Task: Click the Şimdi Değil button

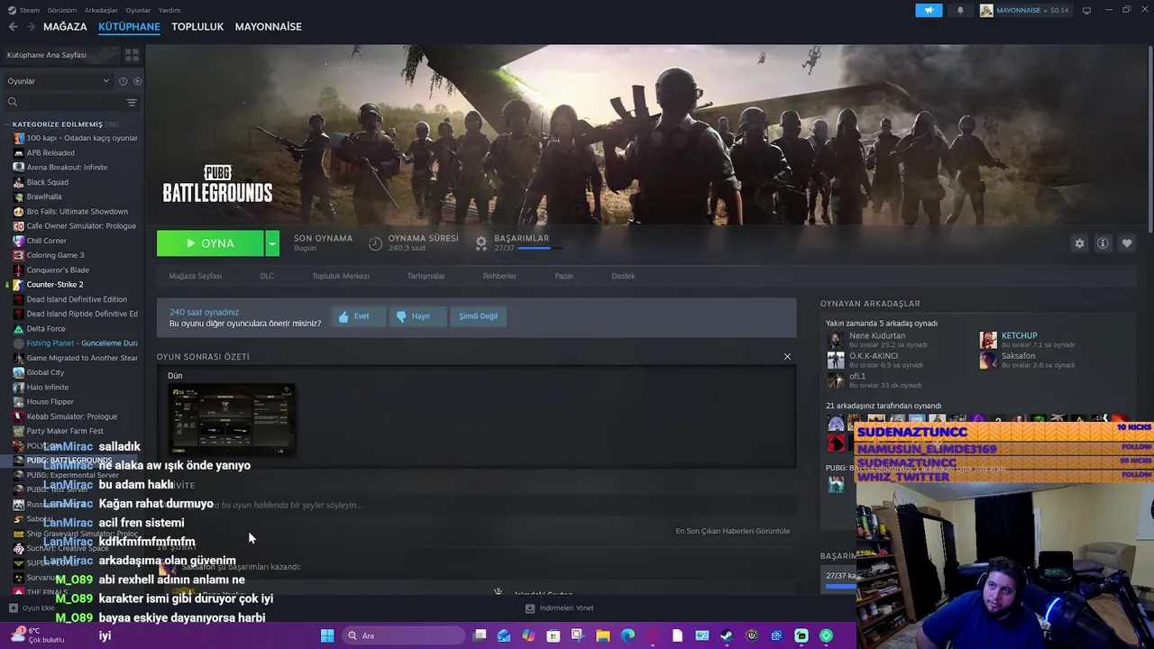Action: click(478, 316)
